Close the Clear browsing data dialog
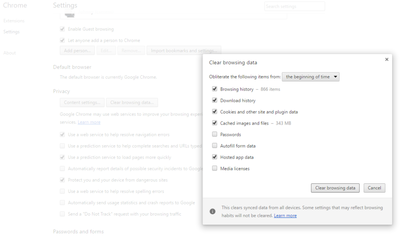The width and height of the screenshot is (402, 236). click(x=386, y=60)
